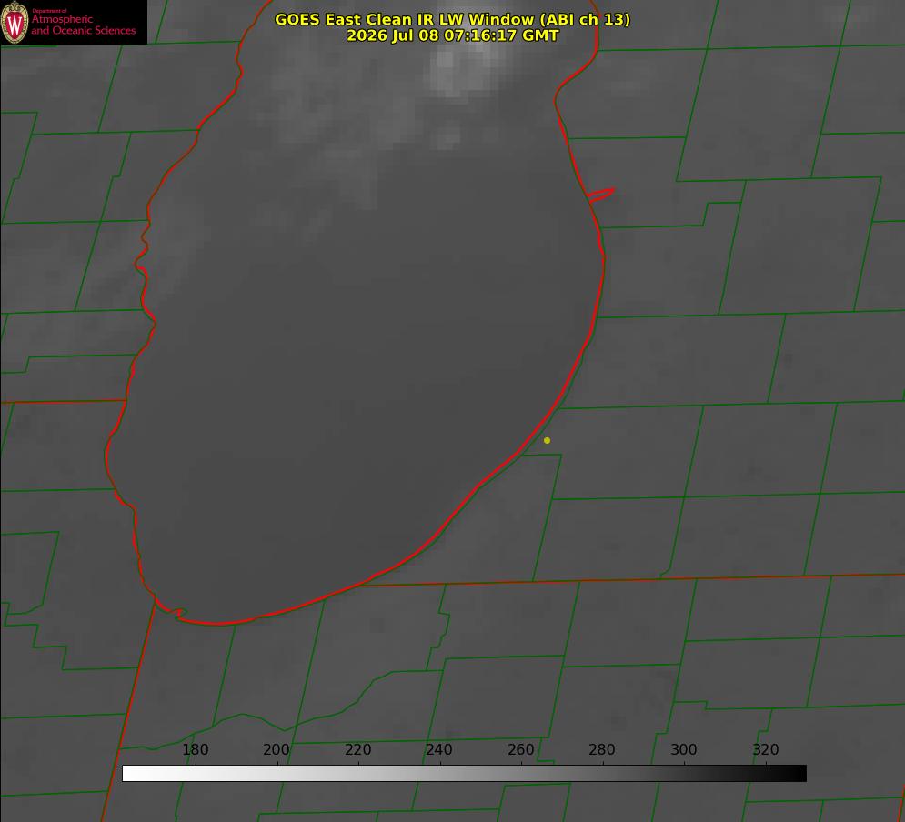Click the 240 colorbar tick label

click(439, 749)
